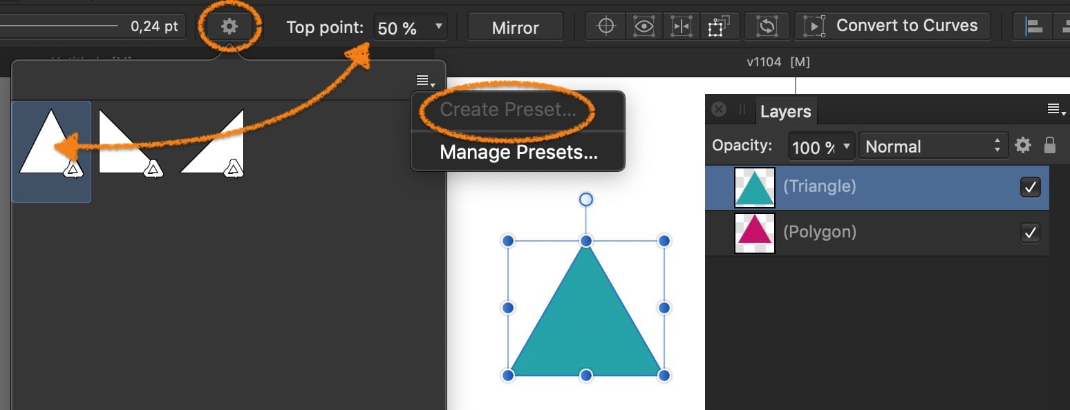1070x410 pixels.
Task: Enable transform objects separately icon
Action: click(x=767, y=26)
